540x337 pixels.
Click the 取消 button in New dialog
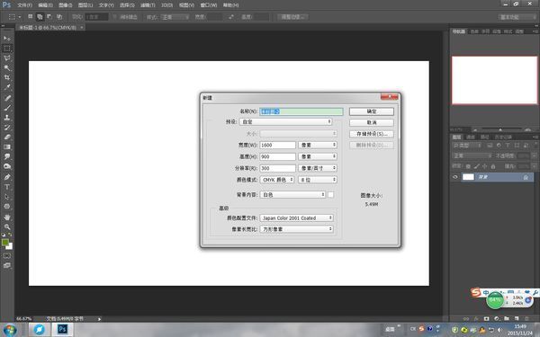click(x=372, y=123)
